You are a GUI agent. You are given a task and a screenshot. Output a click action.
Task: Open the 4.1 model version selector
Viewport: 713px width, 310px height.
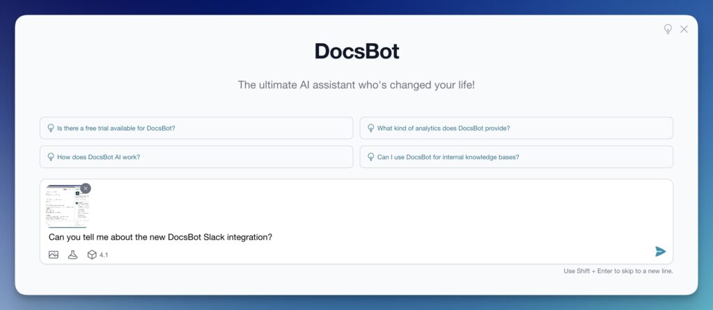pyautogui.click(x=104, y=255)
